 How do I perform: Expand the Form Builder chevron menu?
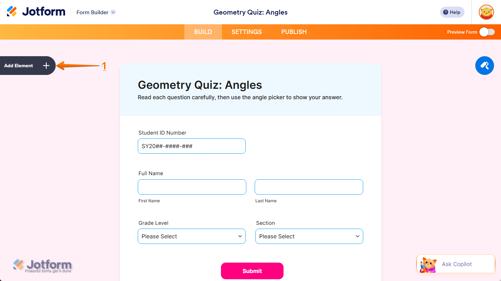pyautogui.click(x=113, y=12)
